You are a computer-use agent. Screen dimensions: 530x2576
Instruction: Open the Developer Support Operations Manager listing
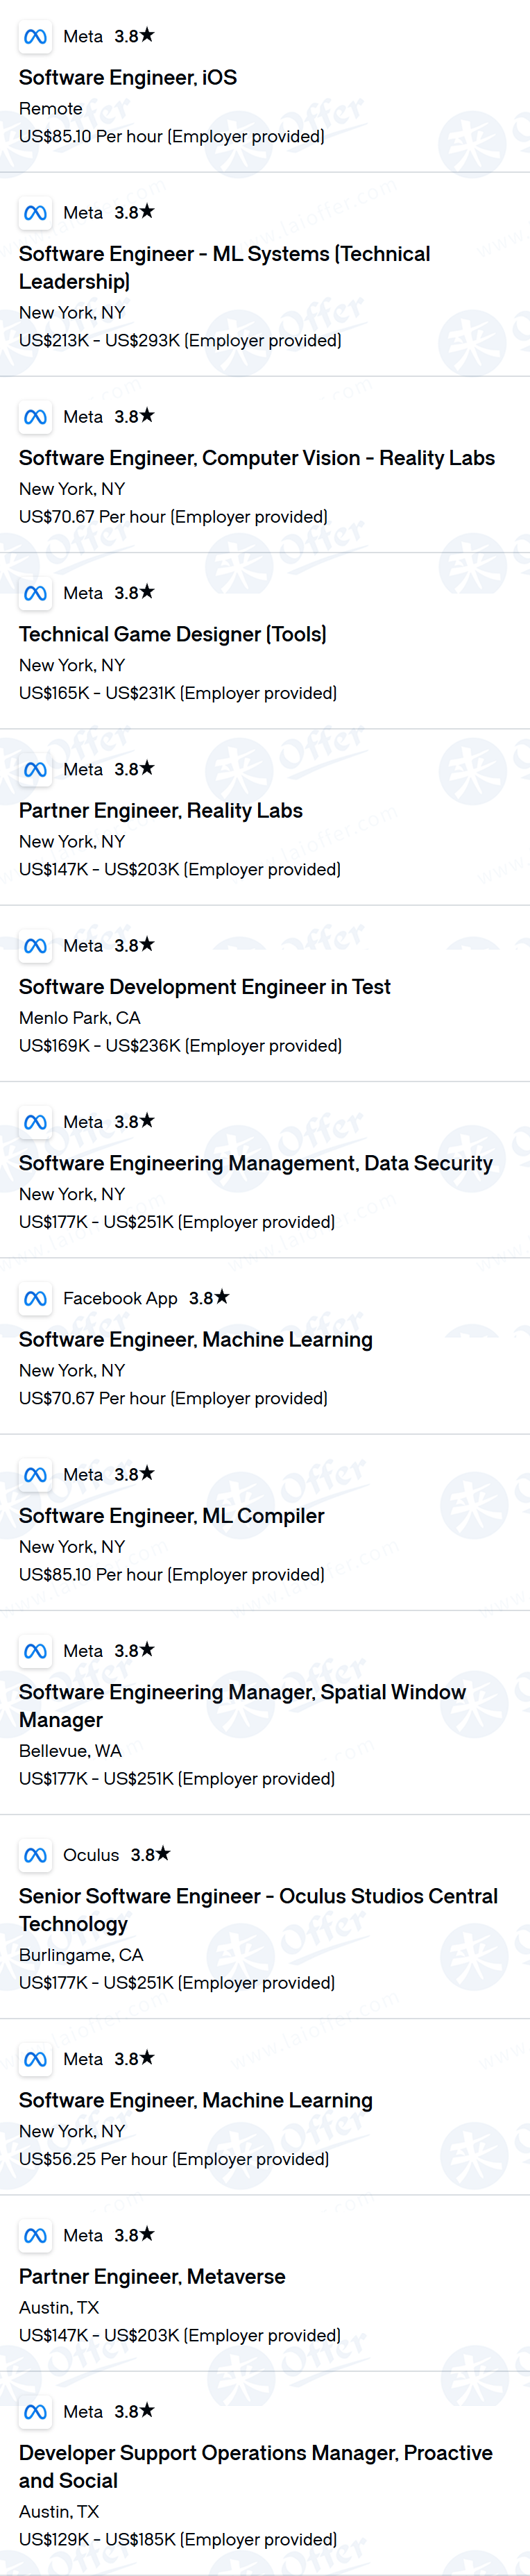tap(256, 2467)
